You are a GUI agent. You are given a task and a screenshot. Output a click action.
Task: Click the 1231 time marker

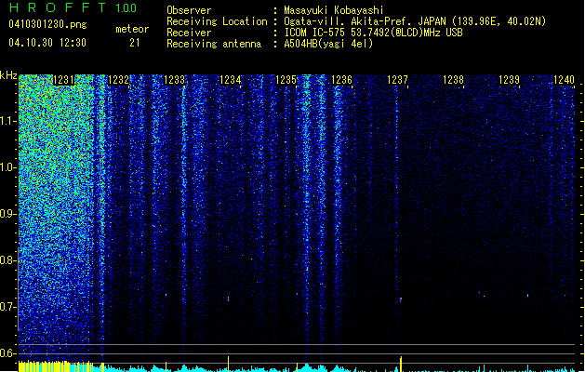pos(63,80)
